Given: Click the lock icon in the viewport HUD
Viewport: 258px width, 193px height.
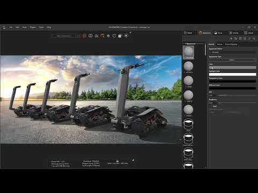Looking at the screenshot, I should pos(117,161).
